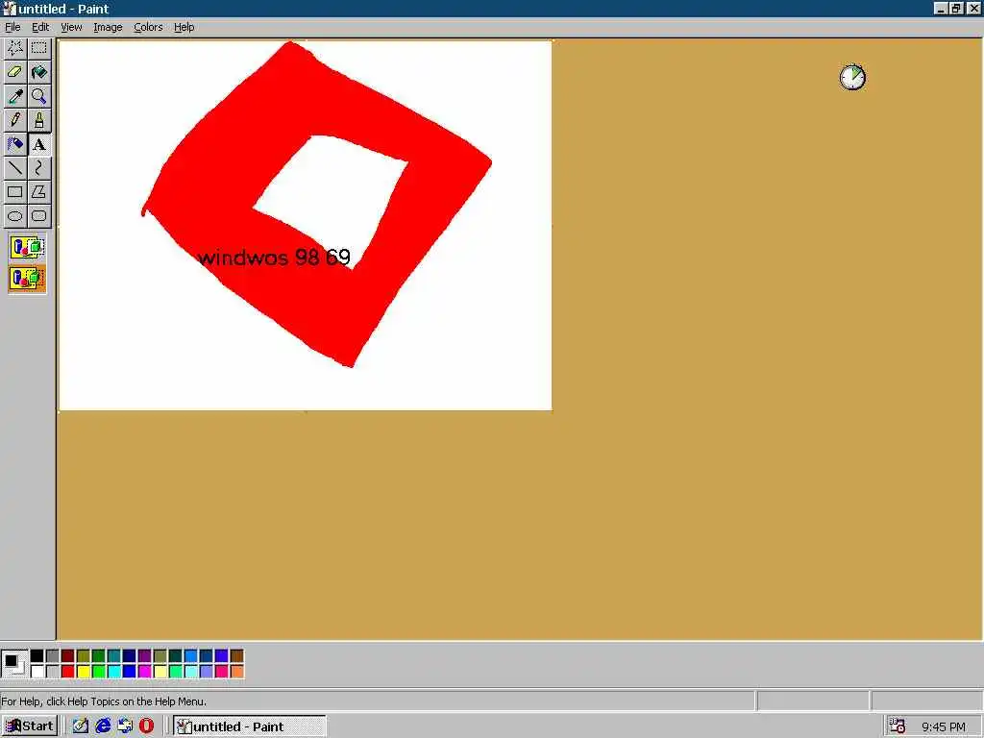The image size is (984, 738).
Task: Click the Task Scheduler tray icon
Action: coord(898,726)
